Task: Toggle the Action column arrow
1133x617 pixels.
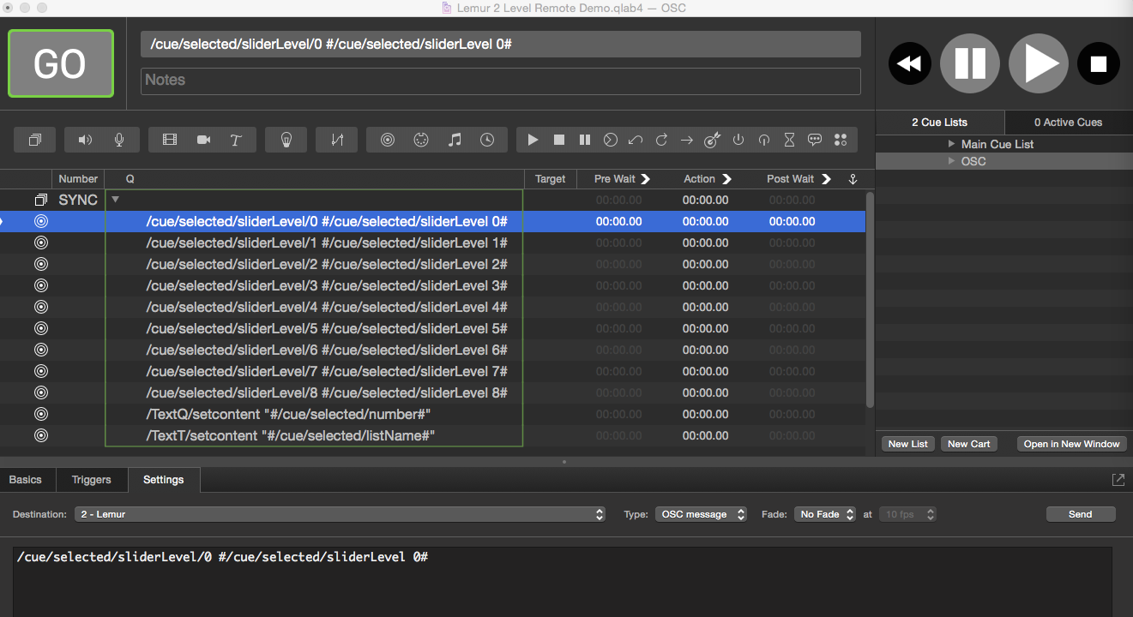Action: (727, 179)
